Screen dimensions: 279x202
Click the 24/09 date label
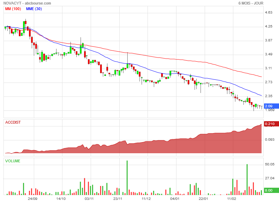point(32,199)
